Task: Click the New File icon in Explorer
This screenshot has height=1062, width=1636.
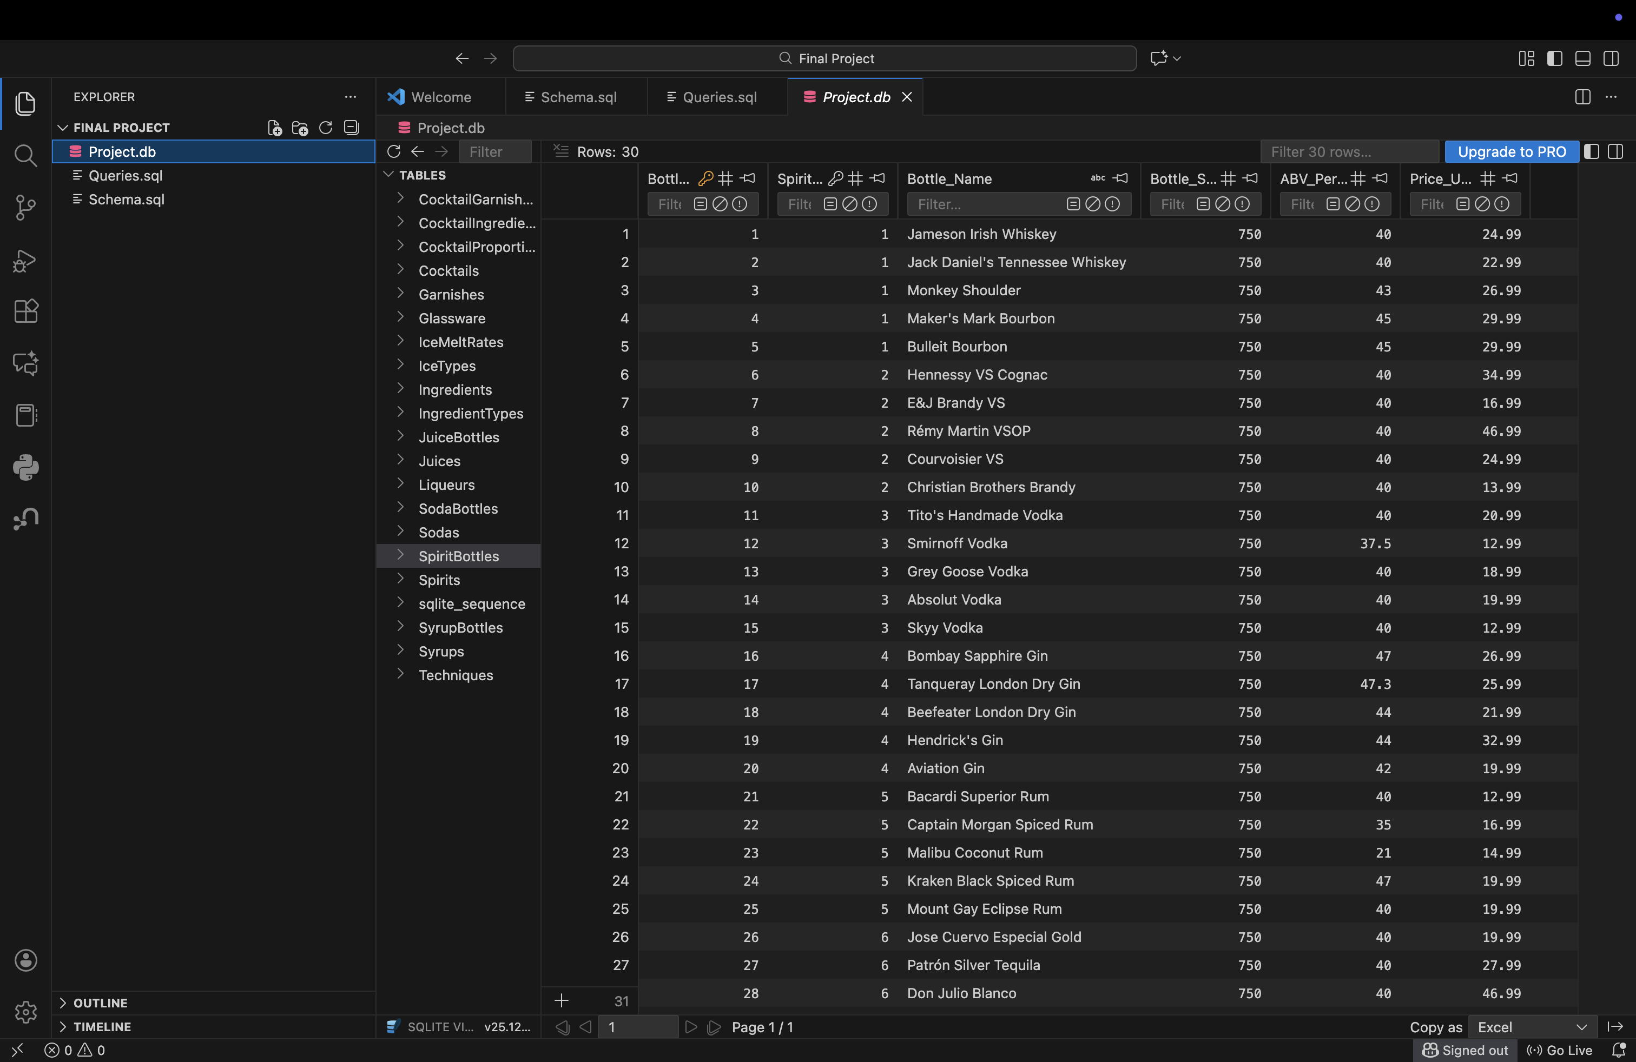Action: coord(274,128)
